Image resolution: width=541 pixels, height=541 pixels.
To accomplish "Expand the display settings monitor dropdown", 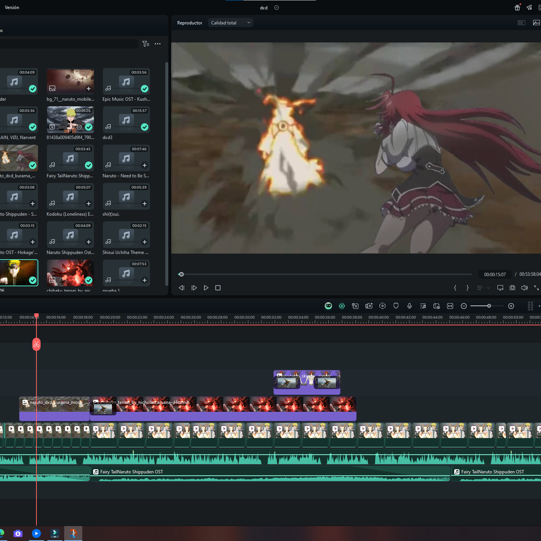I will coord(500,288).
